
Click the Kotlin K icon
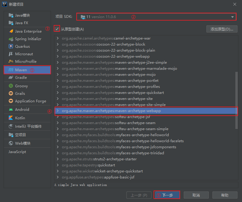11,118
